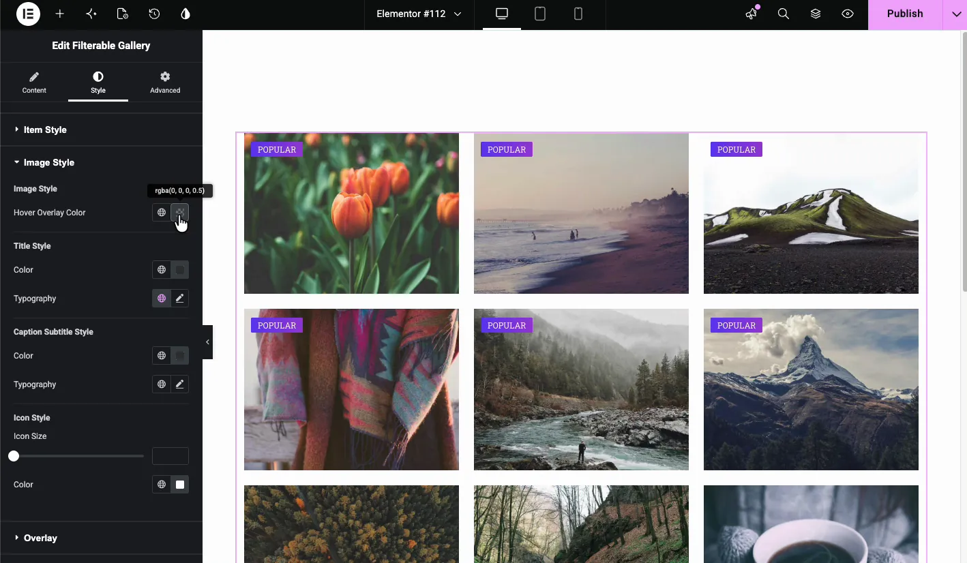Open the Finder search icon
Image resolution: width=967 pixels, height=563 pixels.
(784, 14)
